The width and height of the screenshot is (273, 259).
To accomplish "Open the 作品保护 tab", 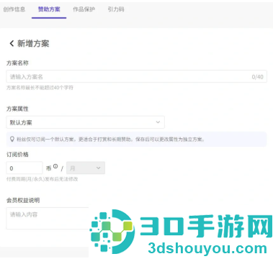I will pyautogui.click(x=84, y=9).
